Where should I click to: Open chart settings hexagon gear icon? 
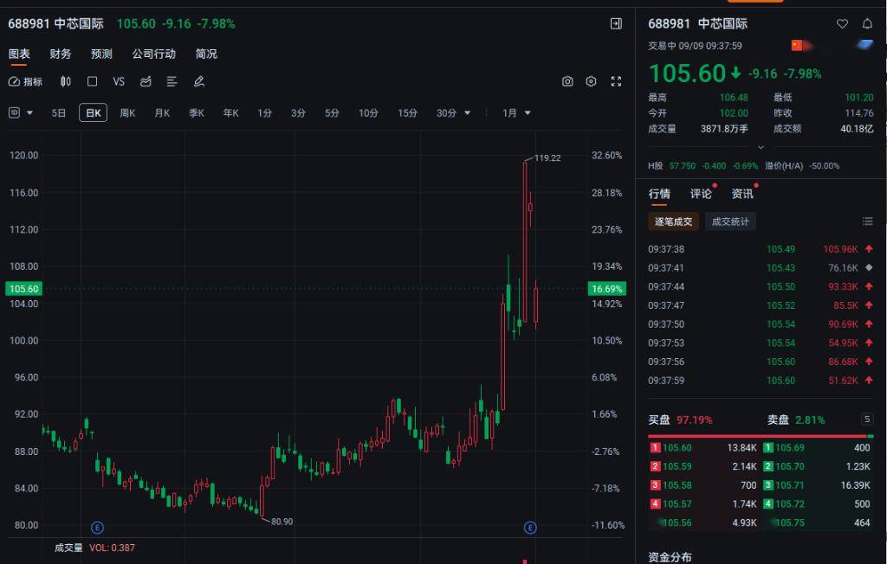[592, 81]
